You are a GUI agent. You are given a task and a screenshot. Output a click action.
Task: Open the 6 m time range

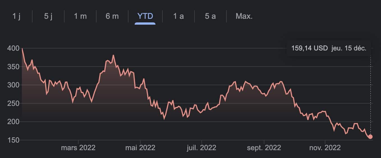point(112,16)
